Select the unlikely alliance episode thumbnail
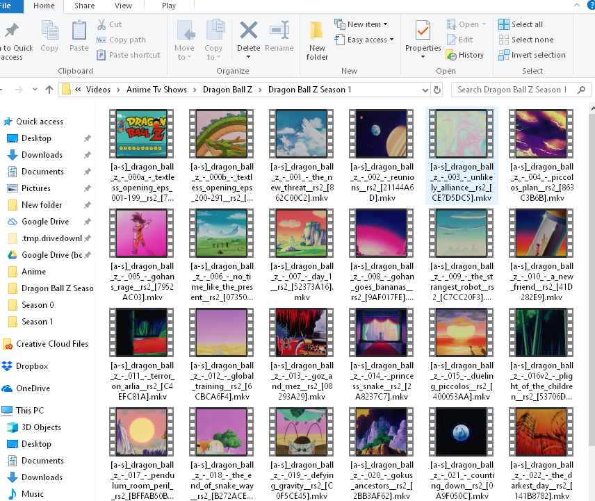 coord(461,133)
